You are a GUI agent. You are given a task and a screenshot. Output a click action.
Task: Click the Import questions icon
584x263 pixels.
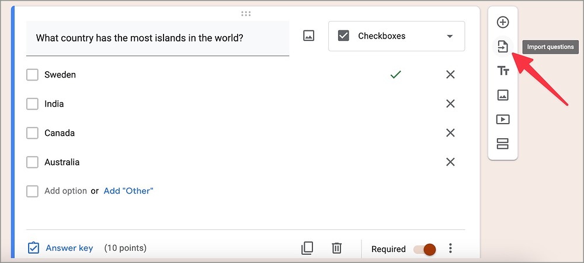click(x=502, y=47)
